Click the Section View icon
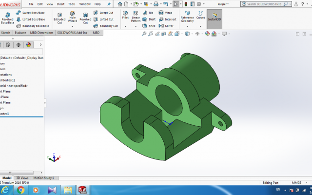The width and height of the screenshot is (312, 195). tap(164, 34)
